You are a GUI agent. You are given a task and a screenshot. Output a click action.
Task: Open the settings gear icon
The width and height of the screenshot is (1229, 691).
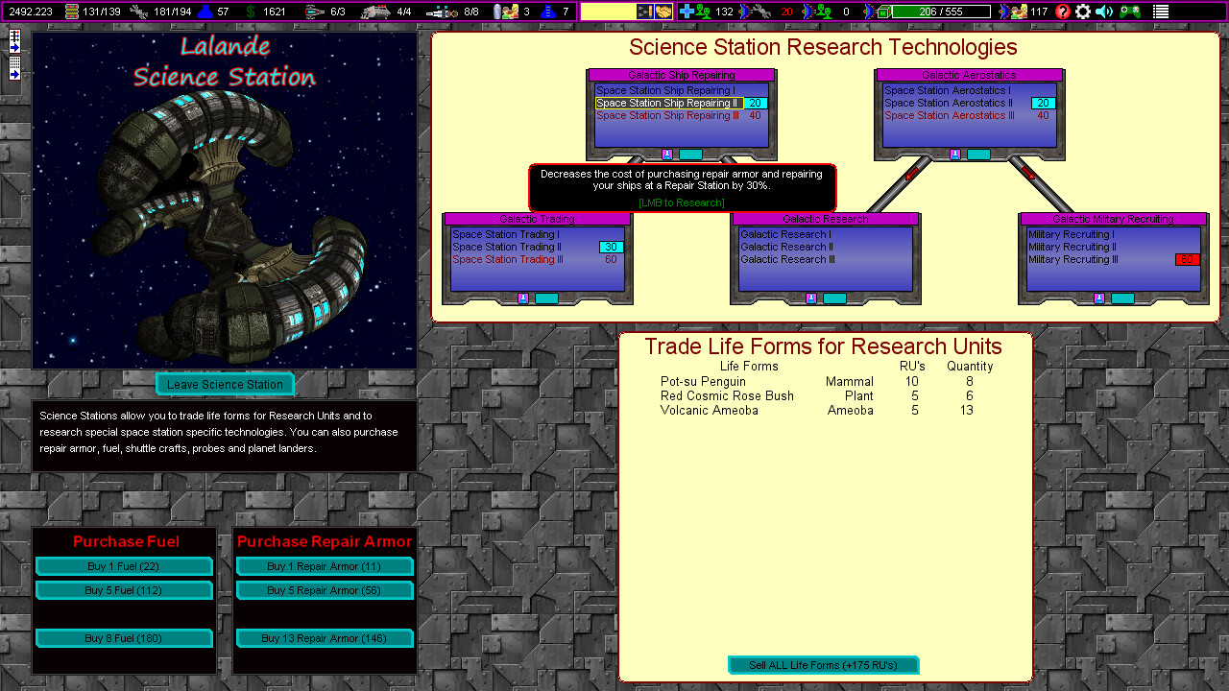point(1083,12)
